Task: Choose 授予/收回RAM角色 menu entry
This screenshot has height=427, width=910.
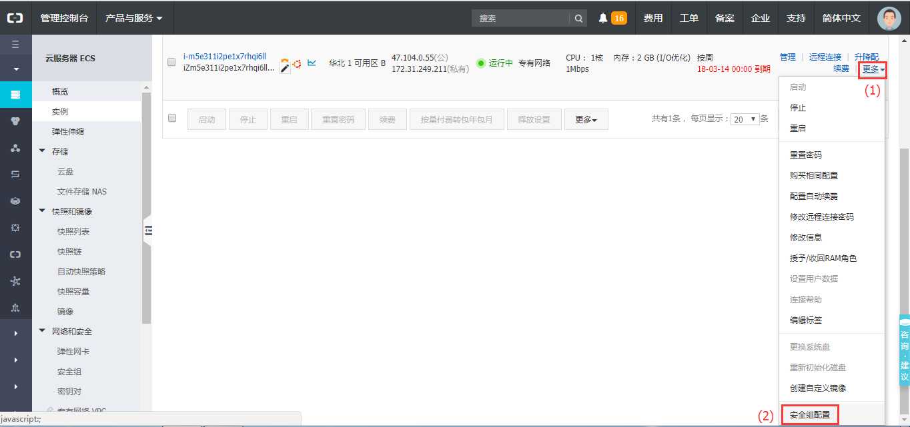Action: coord(823,258)
